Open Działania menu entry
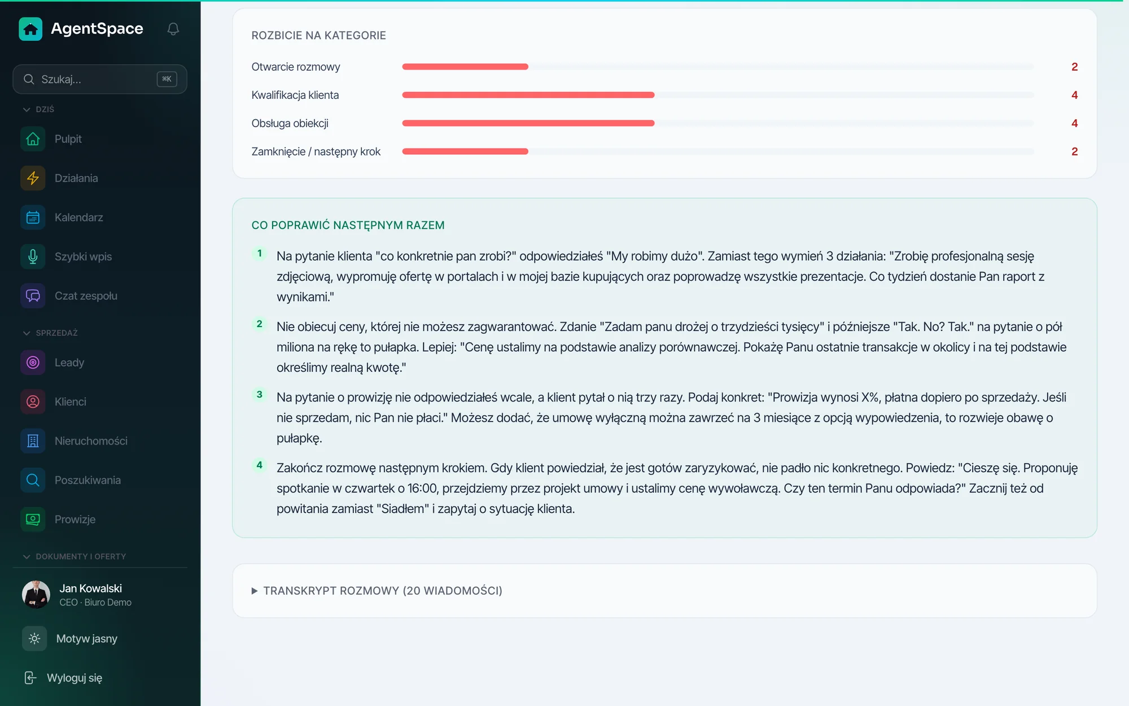 (100, 178)
